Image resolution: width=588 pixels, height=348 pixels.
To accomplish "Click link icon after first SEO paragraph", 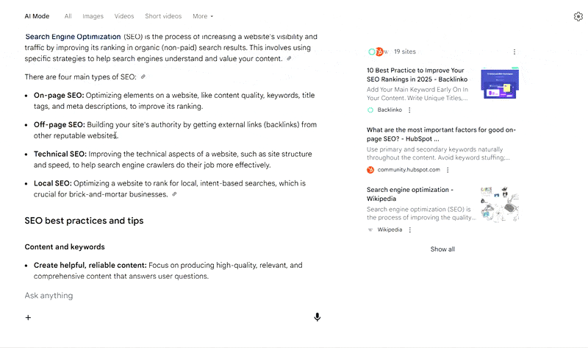I will pos(289,59).
